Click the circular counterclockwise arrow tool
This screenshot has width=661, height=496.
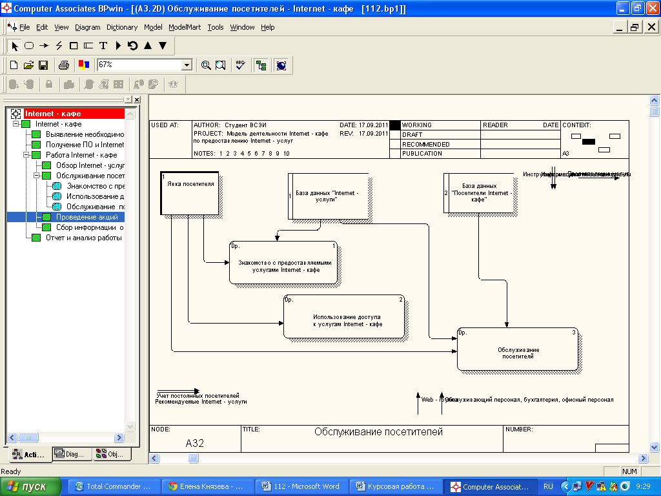point(133,46)
